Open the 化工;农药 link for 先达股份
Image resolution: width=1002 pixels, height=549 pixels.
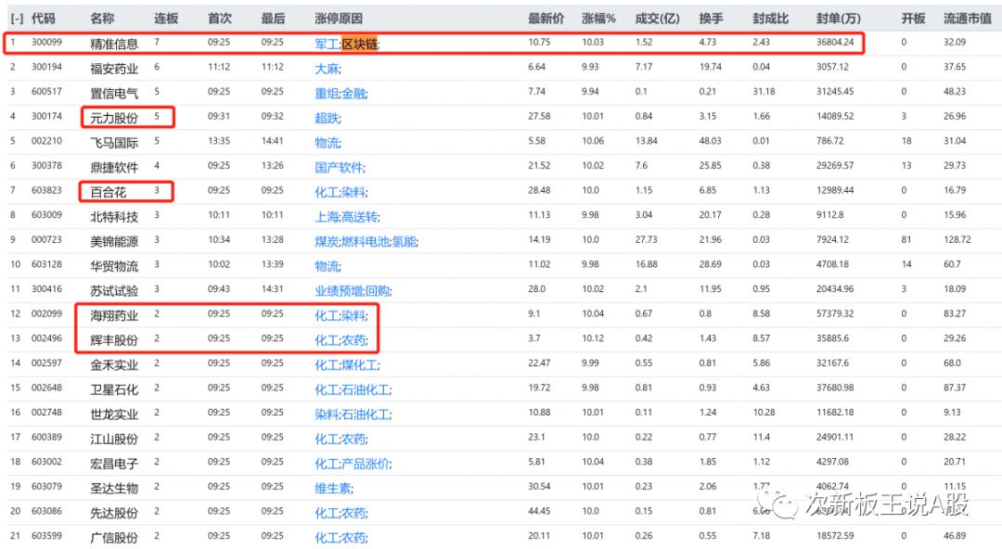coord(341,513)
